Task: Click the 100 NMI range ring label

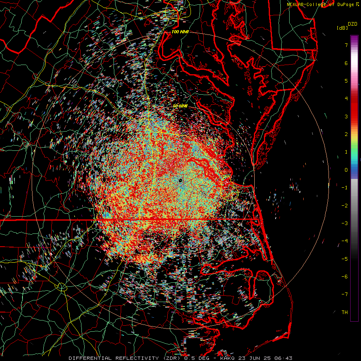Action: coord(180,32)
